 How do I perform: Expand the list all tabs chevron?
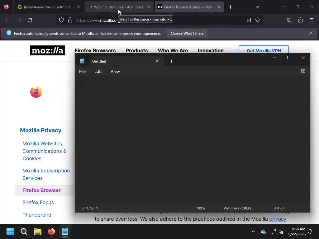point(257,7)
